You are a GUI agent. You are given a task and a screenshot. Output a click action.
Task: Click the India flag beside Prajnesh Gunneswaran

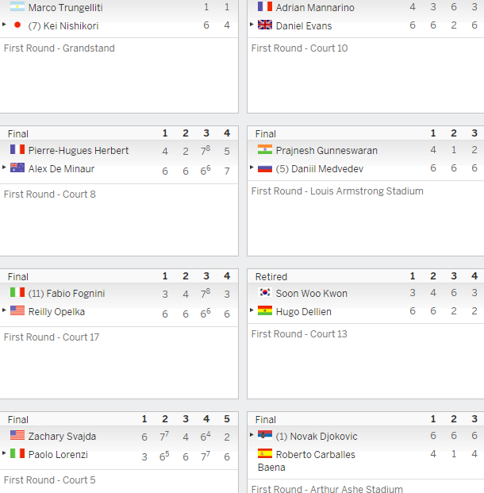click(x=265, y=149)
